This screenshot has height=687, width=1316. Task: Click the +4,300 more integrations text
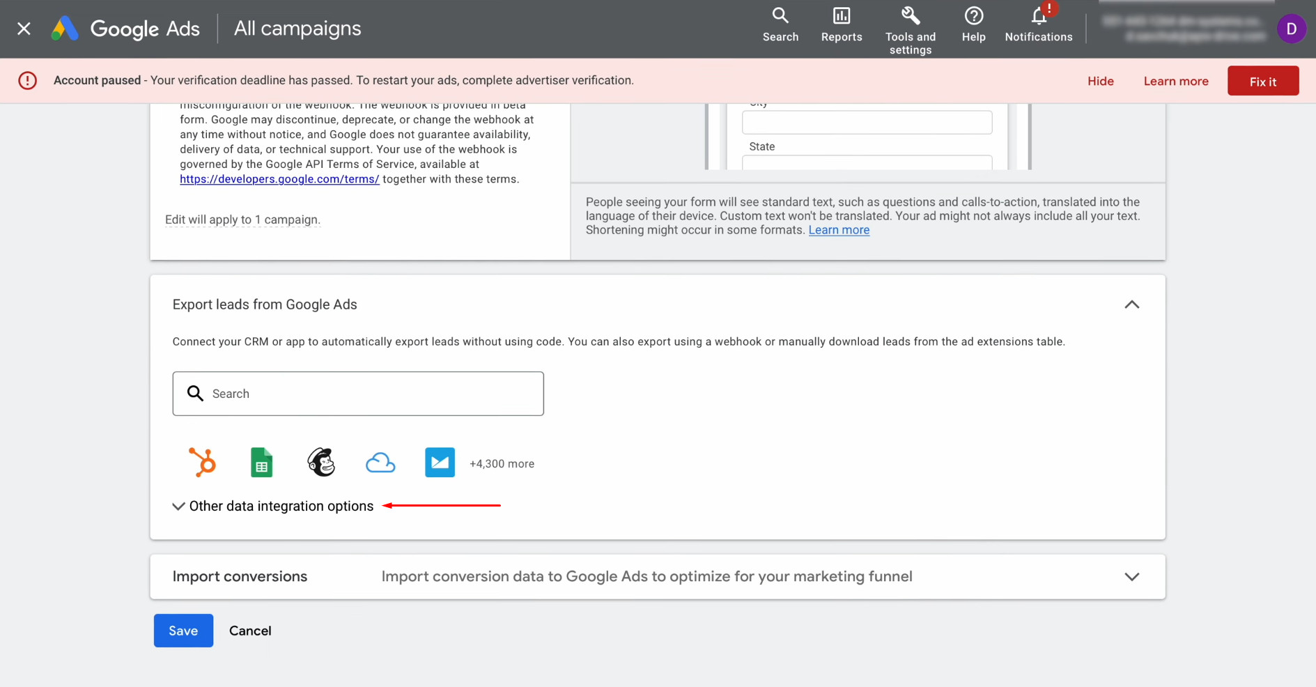[x=502, y=464]
